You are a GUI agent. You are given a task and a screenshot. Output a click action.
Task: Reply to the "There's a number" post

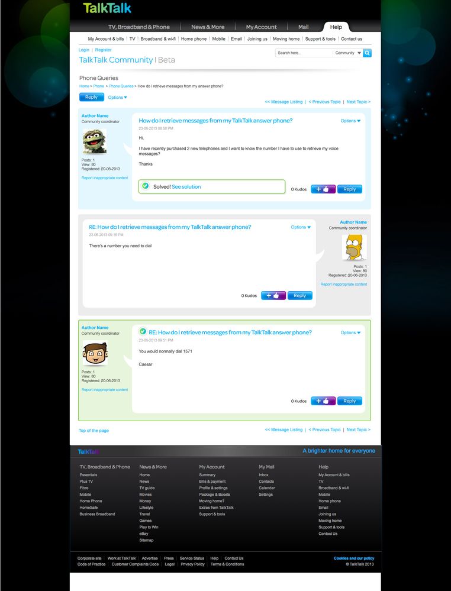300,296
